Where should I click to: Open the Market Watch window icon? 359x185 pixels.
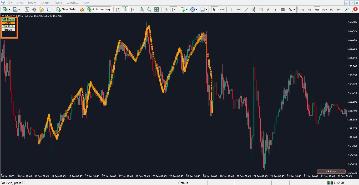coord(27,9)
